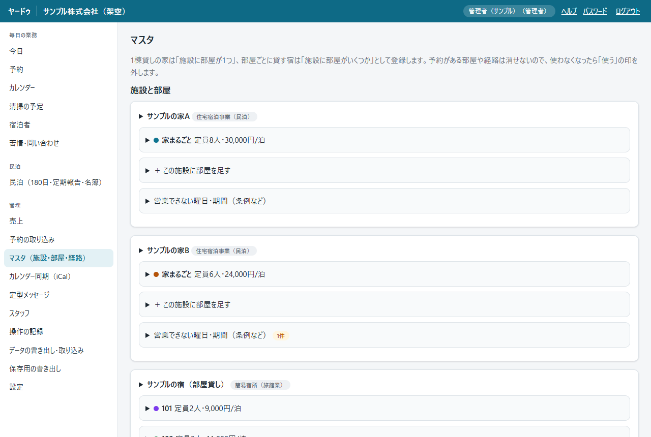Click the 住宅宿泊事業（民泊） badge on サンプルの家A
The height and width of the screenshot is (437, 651).
224,117
